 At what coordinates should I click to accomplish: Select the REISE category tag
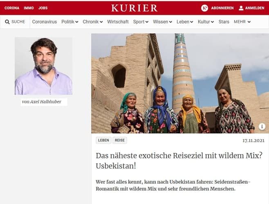click(x=119, y=140)
